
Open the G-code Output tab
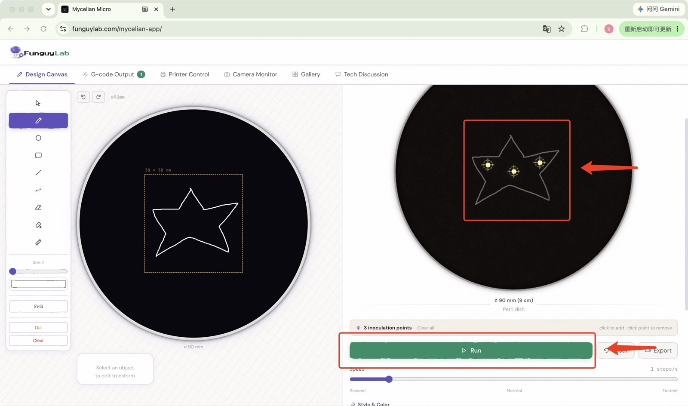pyautogui.click(x=114, y=74)
